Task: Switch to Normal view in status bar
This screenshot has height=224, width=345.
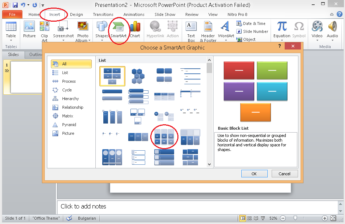Action: (x=243, y=218)
